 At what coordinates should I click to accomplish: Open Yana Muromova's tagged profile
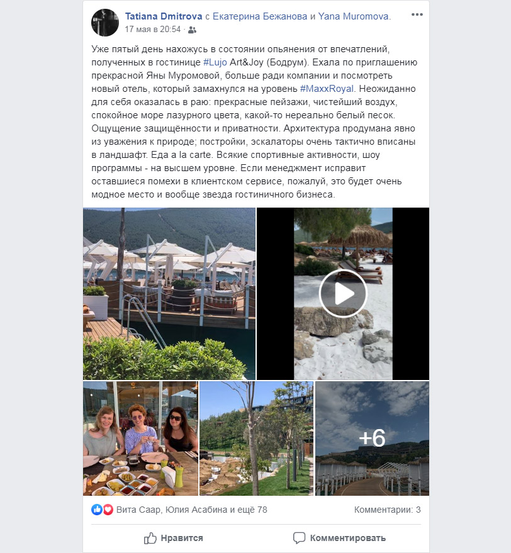click(x=353, y=16)
